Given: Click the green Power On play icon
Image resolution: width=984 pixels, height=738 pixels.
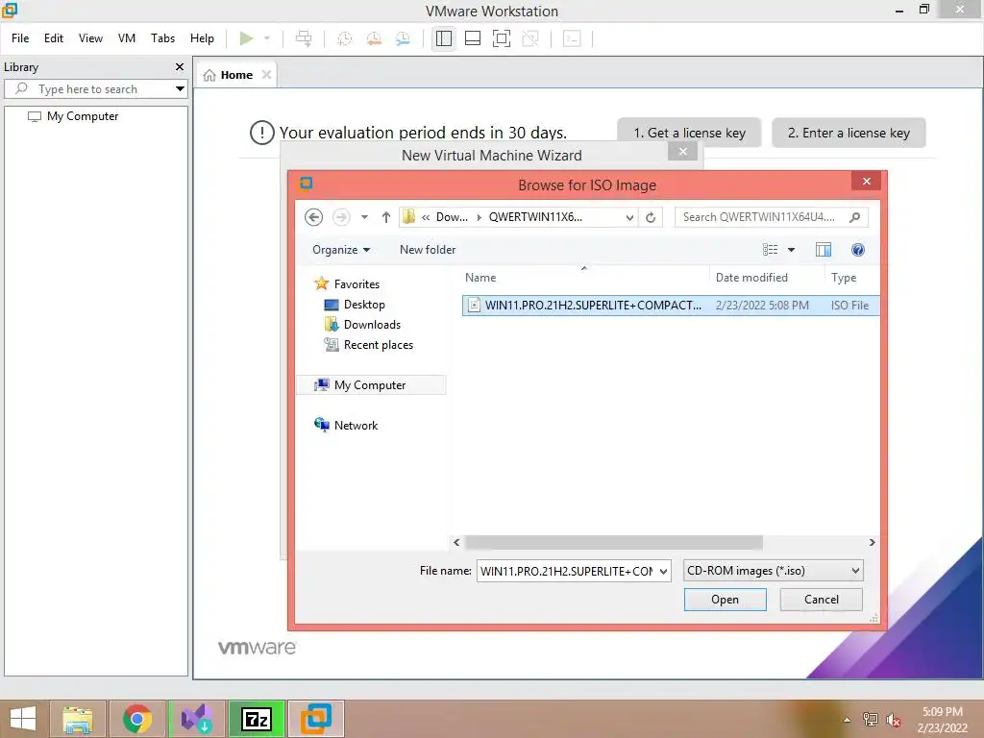Looking at the screenshot, I should coord(247,38).
